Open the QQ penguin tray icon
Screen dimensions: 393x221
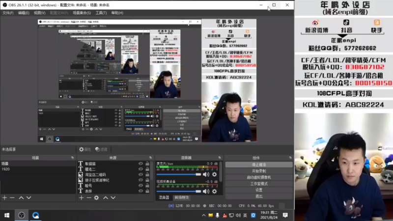pos(225,215)
